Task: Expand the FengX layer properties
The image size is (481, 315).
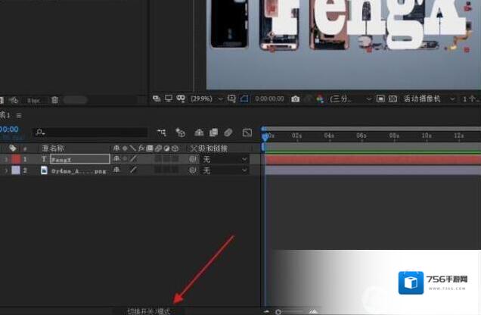Action: tap(7, 160)
